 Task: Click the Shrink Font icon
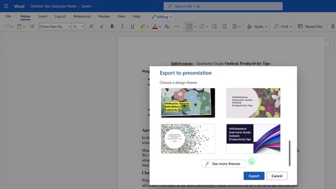point(102,26)
